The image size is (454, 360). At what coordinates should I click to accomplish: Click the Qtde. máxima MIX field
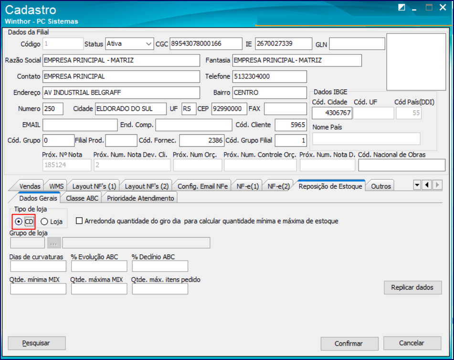(x=99, y=289)
